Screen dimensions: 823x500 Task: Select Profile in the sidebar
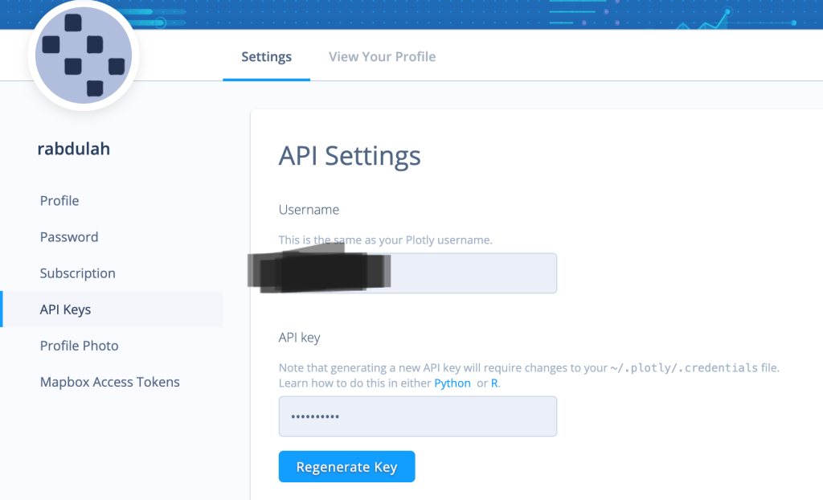tap(59, 201)
